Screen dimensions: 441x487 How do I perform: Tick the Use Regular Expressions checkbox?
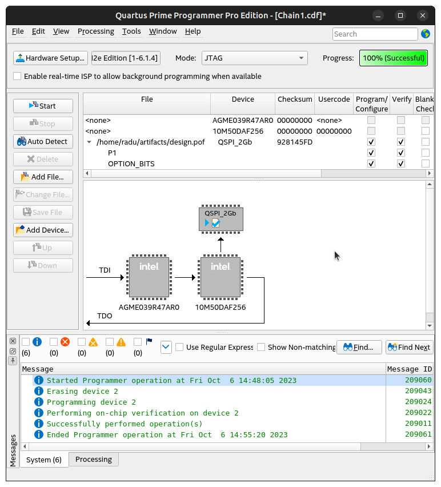(x=179, y=347)
